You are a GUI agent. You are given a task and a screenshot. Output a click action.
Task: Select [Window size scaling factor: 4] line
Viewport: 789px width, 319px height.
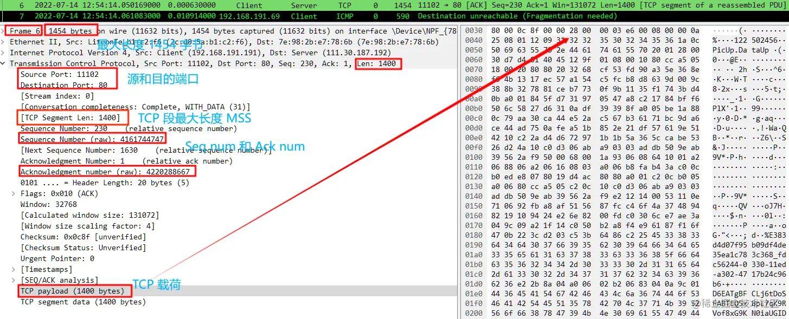click(88, 226)
